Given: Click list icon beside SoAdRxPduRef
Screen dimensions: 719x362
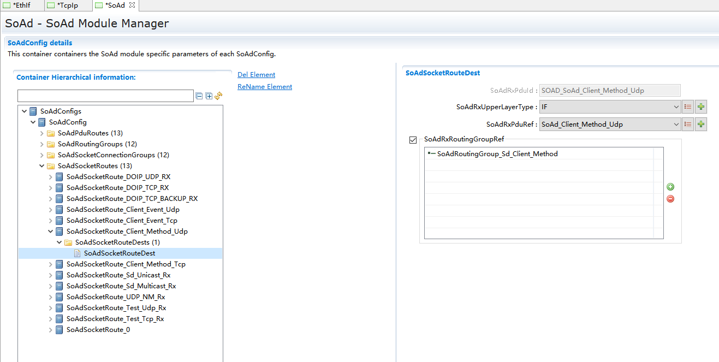Looking at the screenshot, I should point(688,124).
